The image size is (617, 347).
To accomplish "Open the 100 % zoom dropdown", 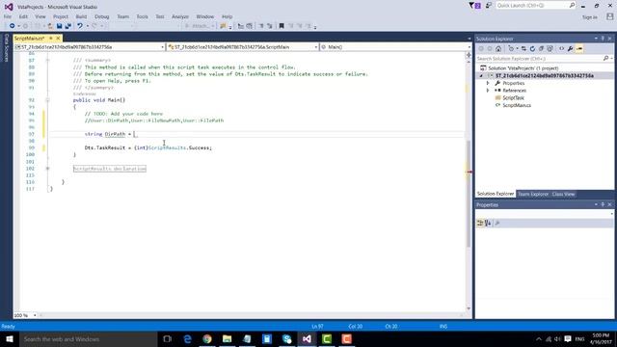I will (35, 315).
